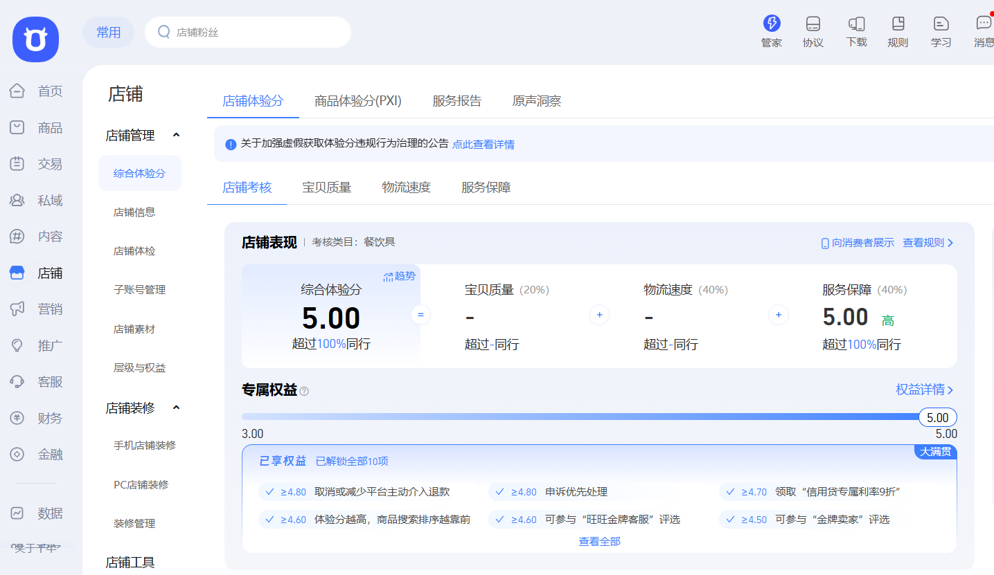Open 店铺体检 menu item
Viewport: 994px width, 575px height.
pos(134,251)
